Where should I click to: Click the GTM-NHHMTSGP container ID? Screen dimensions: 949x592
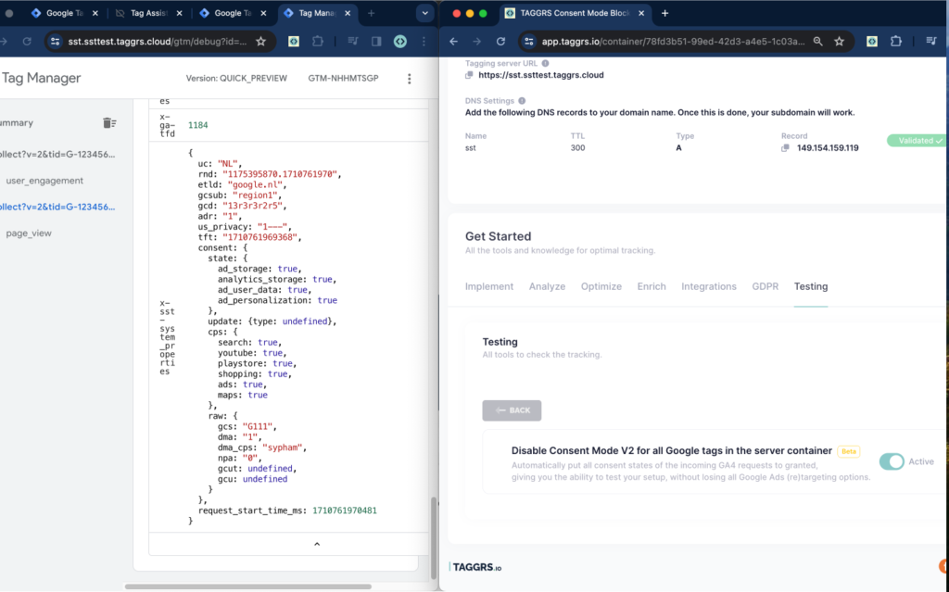pos(343,78)
